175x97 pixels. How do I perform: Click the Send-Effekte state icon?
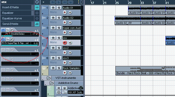pyautogui.click(x=37, y=24)
